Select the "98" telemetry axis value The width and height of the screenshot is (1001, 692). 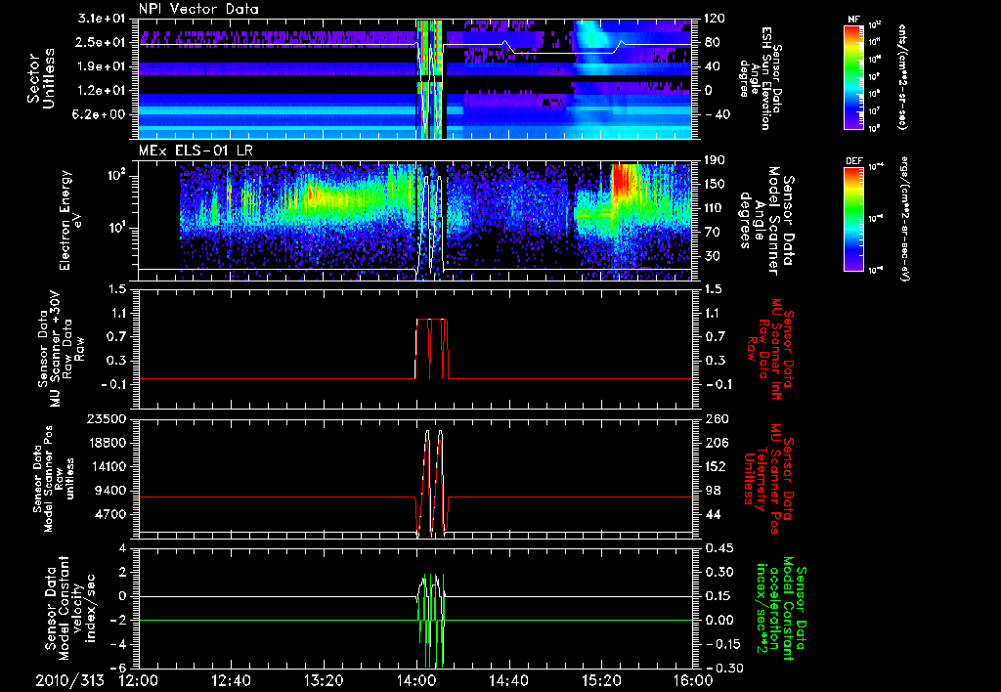[x=712, y=491]
